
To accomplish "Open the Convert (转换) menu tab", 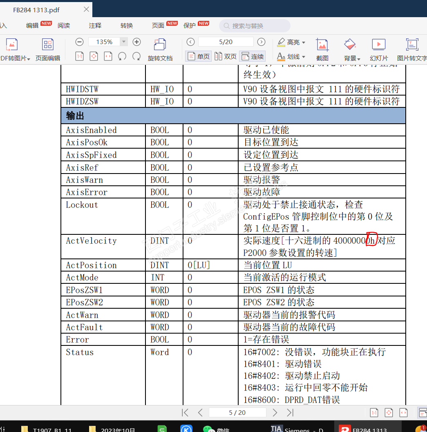I will pyautogui.click(x=127, y=26).
